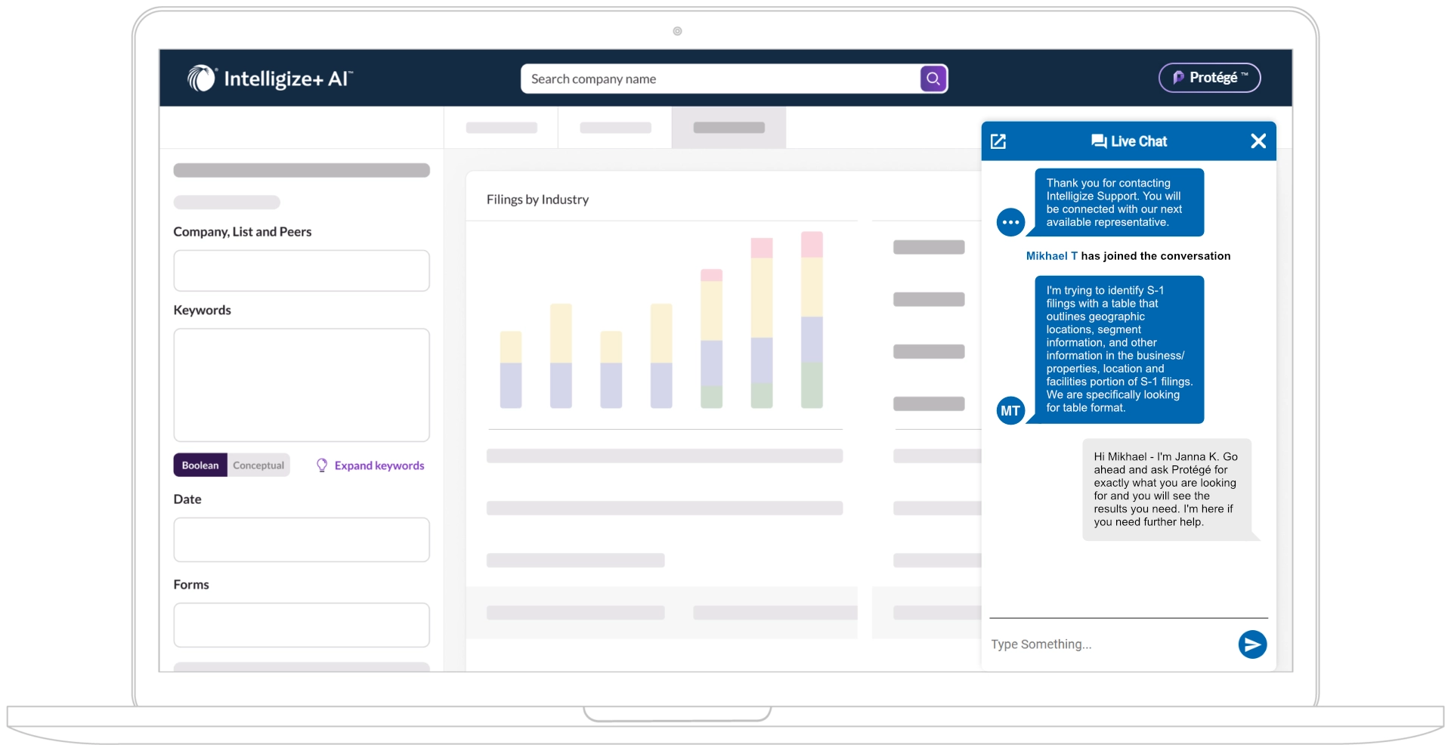
Task: Select the highlighted third placeholder tab
Action: pyautogui.click(x=729, y=128)
